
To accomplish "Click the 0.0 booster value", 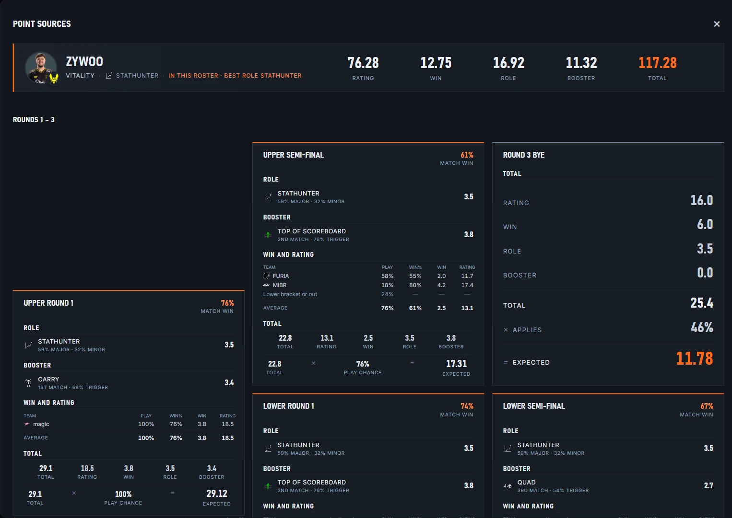I will [x=705, y=273].
